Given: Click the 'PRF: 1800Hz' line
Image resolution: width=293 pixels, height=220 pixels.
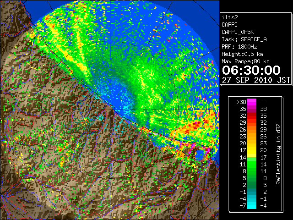Looking at the screenshot, I should click(239, 47).
